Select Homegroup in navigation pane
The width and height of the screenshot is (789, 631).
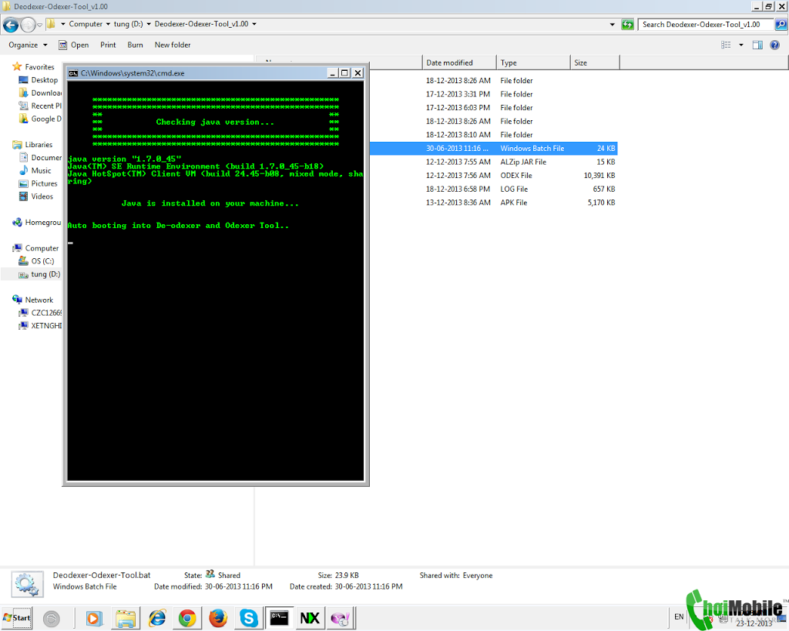click(36, 223)
